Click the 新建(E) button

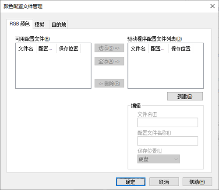(185, 96)
